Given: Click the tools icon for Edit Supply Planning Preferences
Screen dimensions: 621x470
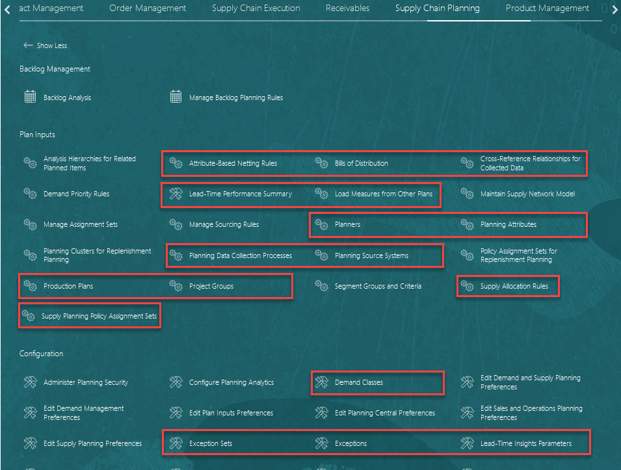Looking at the screenshot, I should pyautogui.click(x=30, y=443).
